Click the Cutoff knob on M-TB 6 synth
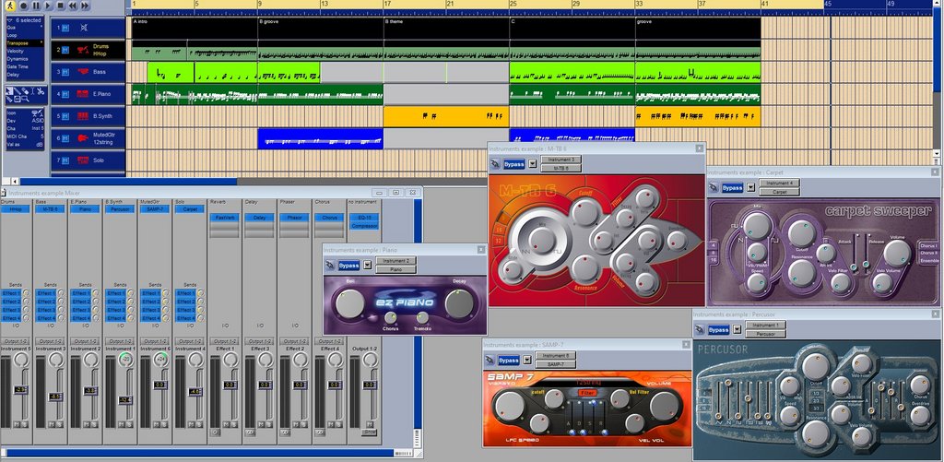 (584, 212)
